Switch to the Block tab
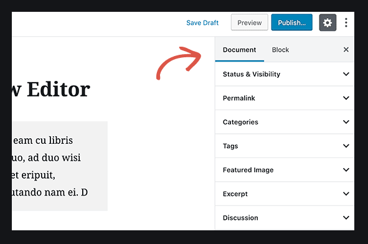 (x=280, y=50)
